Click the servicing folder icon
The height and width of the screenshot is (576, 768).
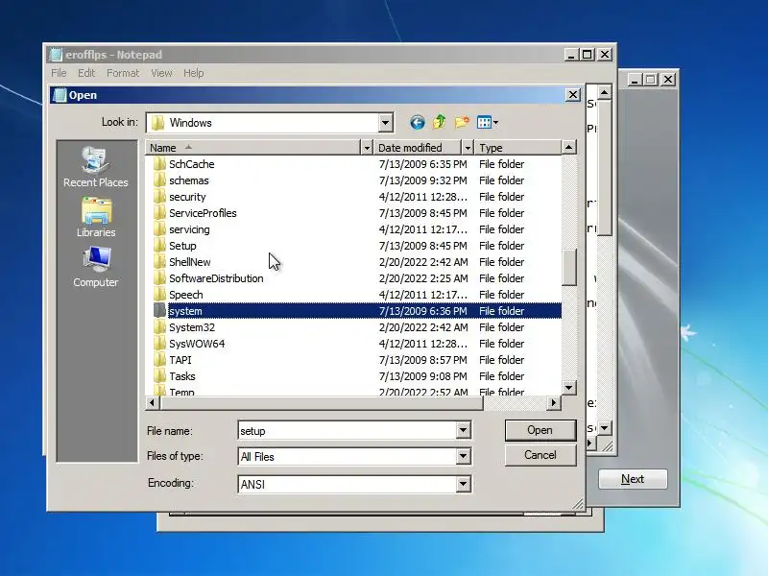pyautogui.click(x=159, y=229)
